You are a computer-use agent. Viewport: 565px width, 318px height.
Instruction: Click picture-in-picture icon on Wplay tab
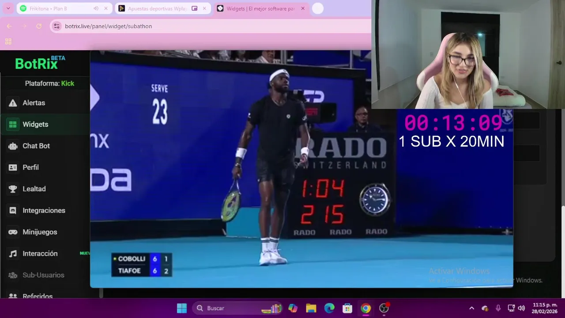[194, 8]
